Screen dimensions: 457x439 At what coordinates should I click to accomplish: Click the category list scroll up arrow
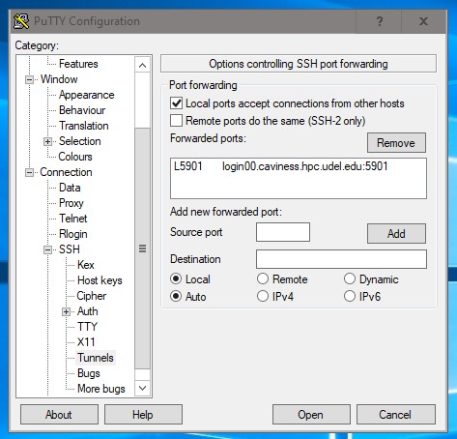coord(142,66)
